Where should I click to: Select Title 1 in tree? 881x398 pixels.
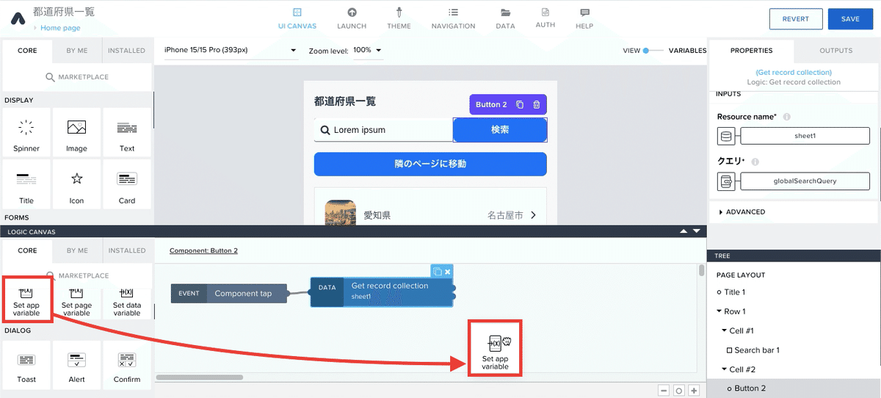pyautogui.click(x=734, y=292)
